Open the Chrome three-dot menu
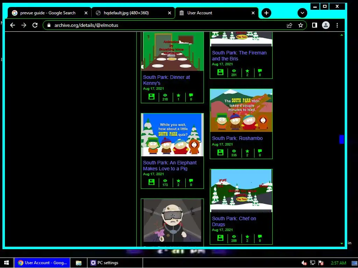Viewport: 358px width, 268px height. 337,25
